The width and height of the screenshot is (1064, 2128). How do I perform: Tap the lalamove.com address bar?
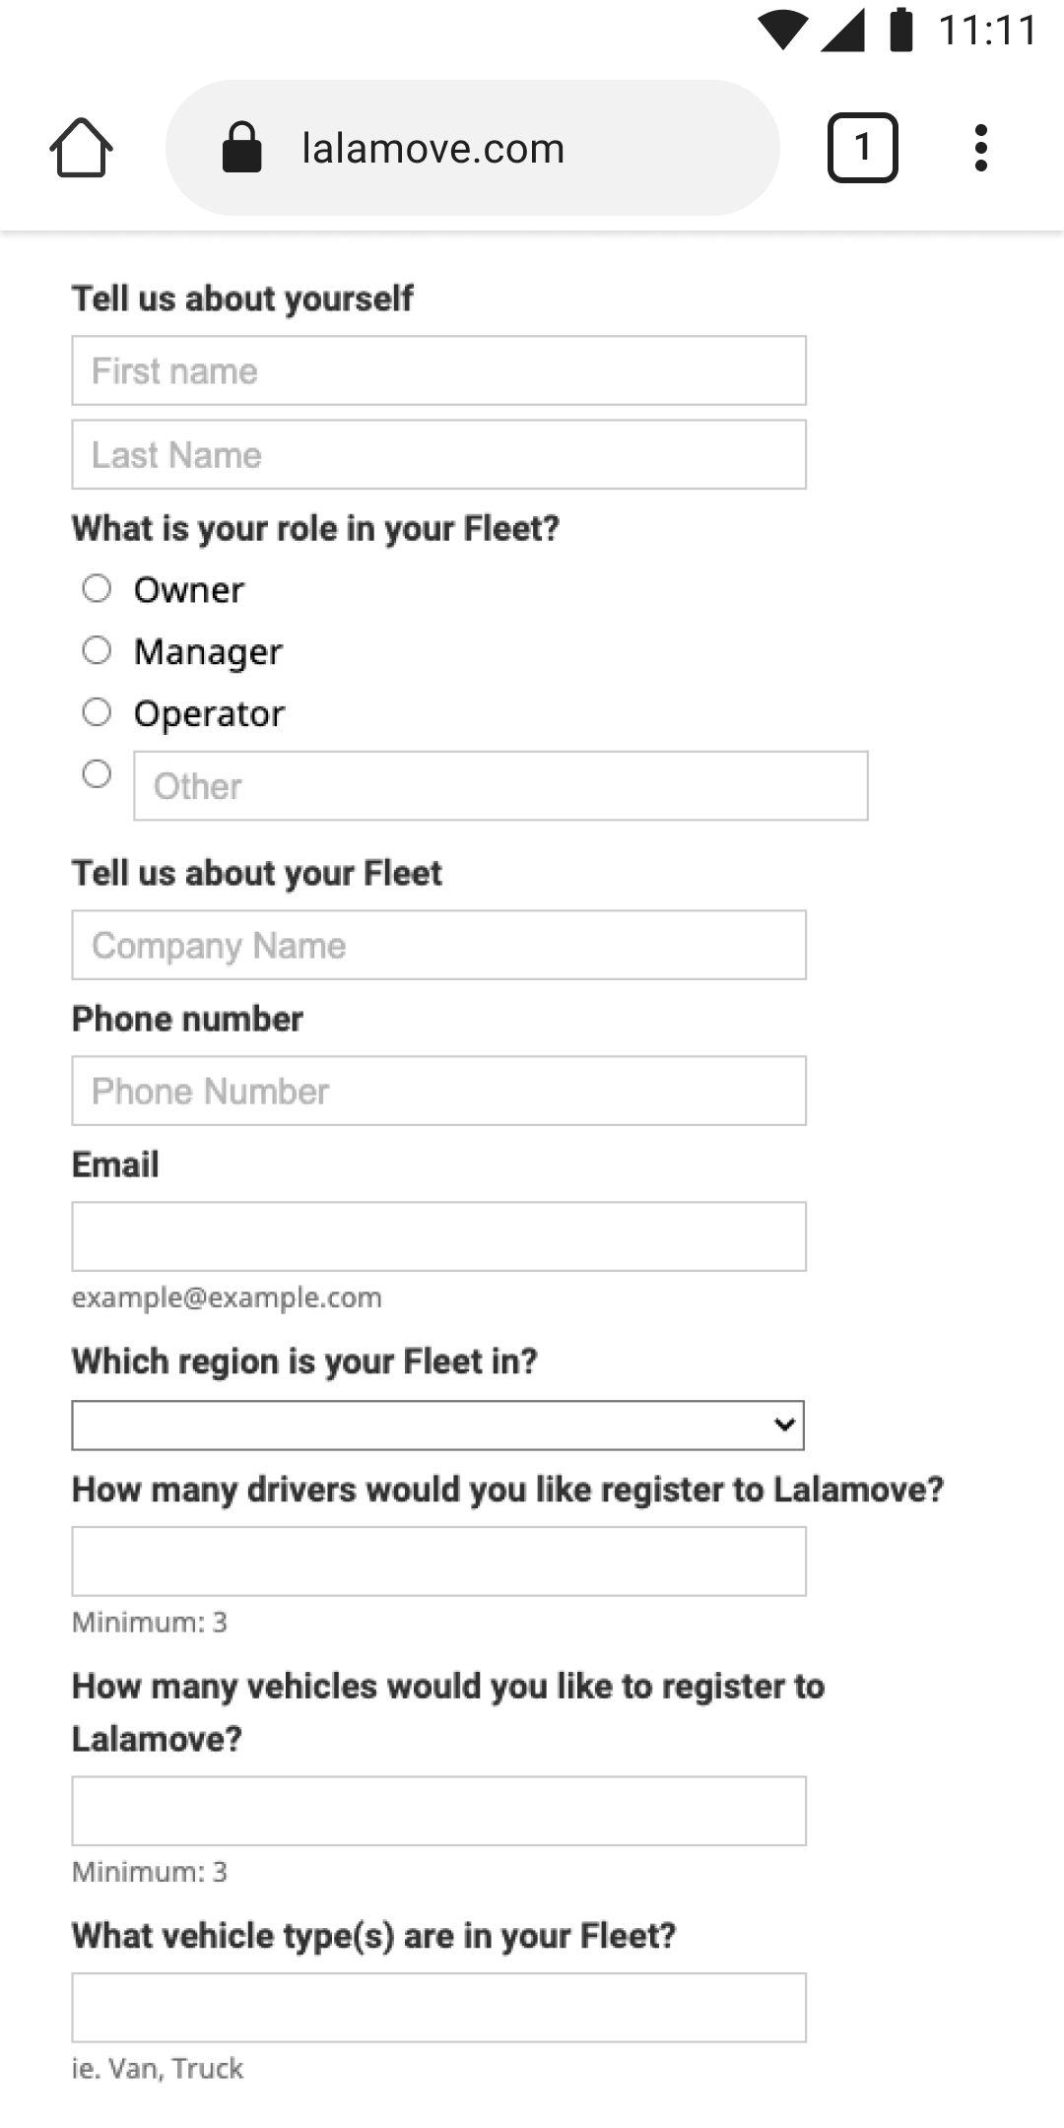[x=473, y=148]
